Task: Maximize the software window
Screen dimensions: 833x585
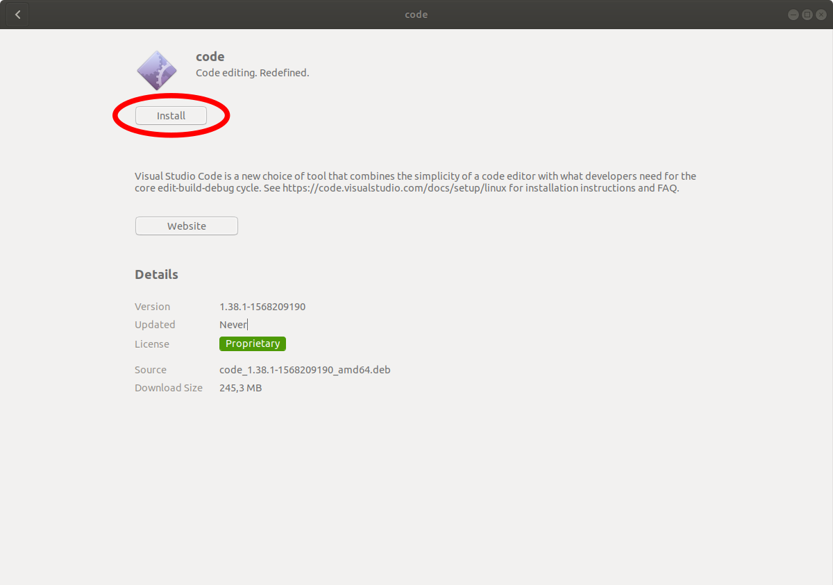Action: 807,15
